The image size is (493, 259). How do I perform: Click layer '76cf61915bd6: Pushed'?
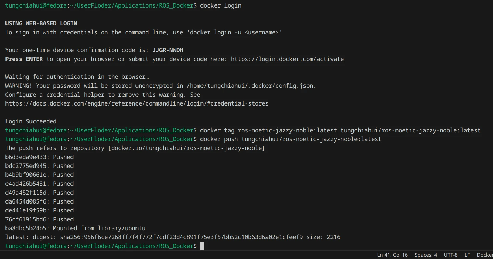click(39, 219)
